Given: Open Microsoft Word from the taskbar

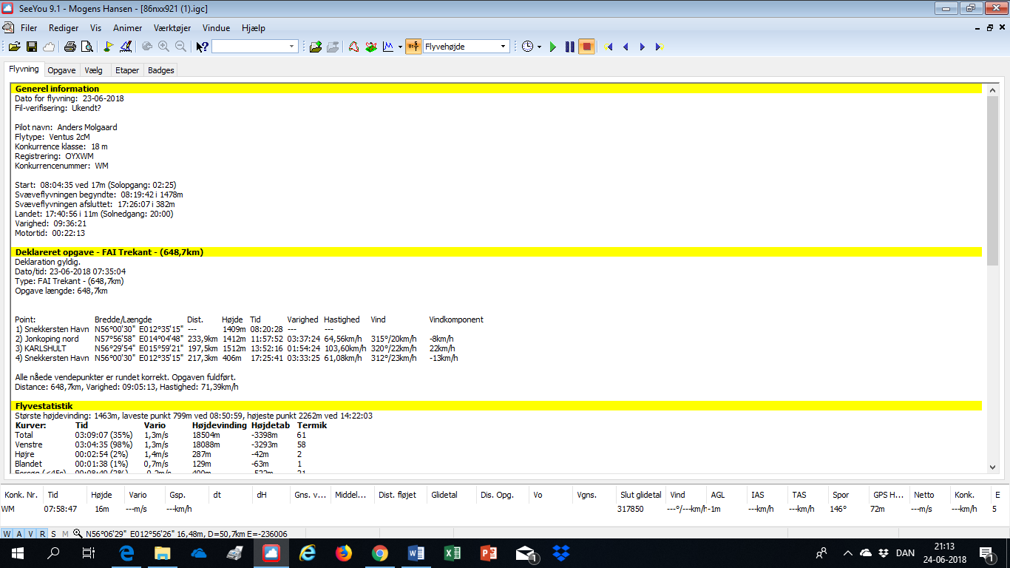Looking at the screenshot, I should point(416,553).
